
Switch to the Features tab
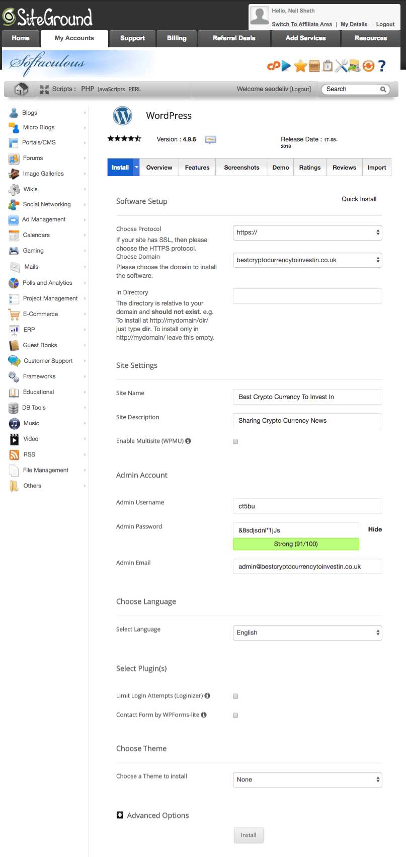[197, 168]
